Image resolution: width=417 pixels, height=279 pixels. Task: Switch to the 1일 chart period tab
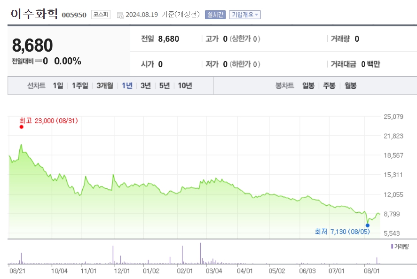(58, 85)
